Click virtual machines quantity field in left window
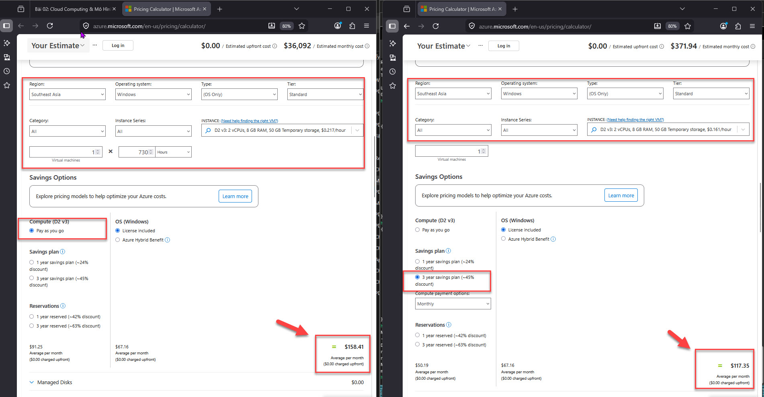This screenshot has width=764, height=397. tap(66, 152)
